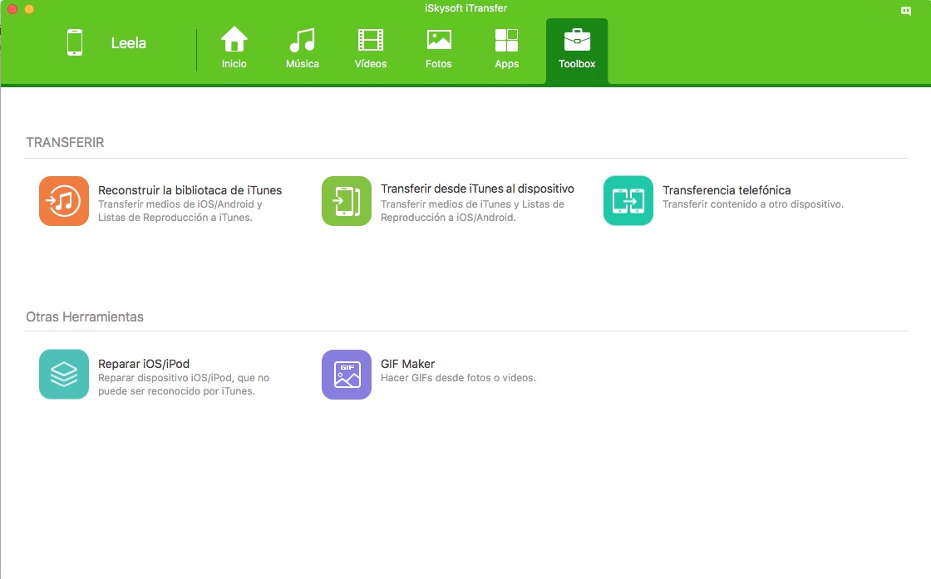Screen dimensions: 931x579
Task: Switch to the Música tab
Action: pyautogui.click(x=303, y=48)
